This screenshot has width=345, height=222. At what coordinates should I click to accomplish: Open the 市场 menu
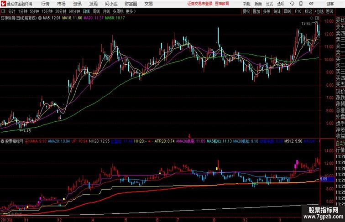pyautogui.click(x=61, y=4)
